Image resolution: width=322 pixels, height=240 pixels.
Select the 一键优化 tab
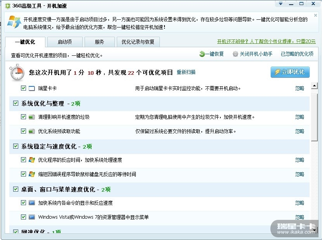(x=25, y=42)
